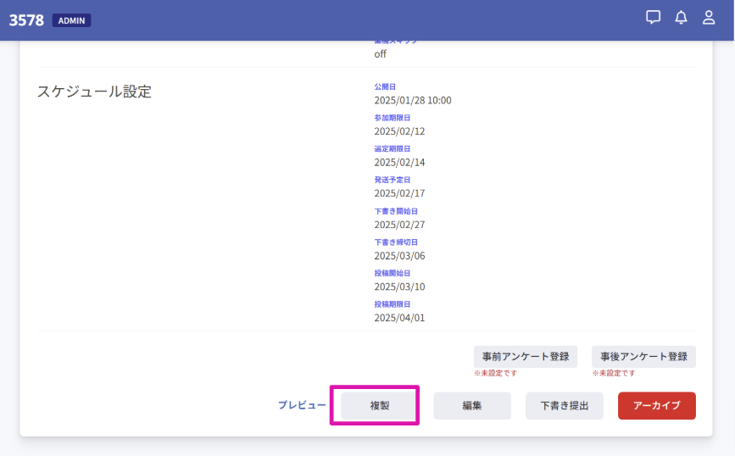This screenshot has height=456, width=735.
Task: Click 事後アンケート登録 button
Action: coord(643,356)
